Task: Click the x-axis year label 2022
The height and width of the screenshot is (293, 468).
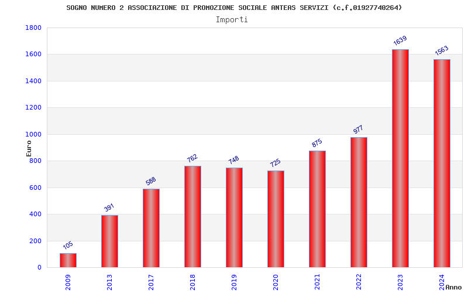Action: click(x=359, y=282)
